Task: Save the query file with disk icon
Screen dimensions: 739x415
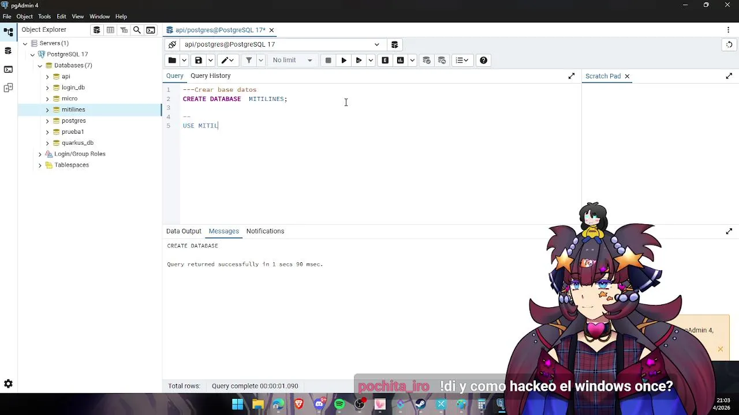Action: pos(199,61)
